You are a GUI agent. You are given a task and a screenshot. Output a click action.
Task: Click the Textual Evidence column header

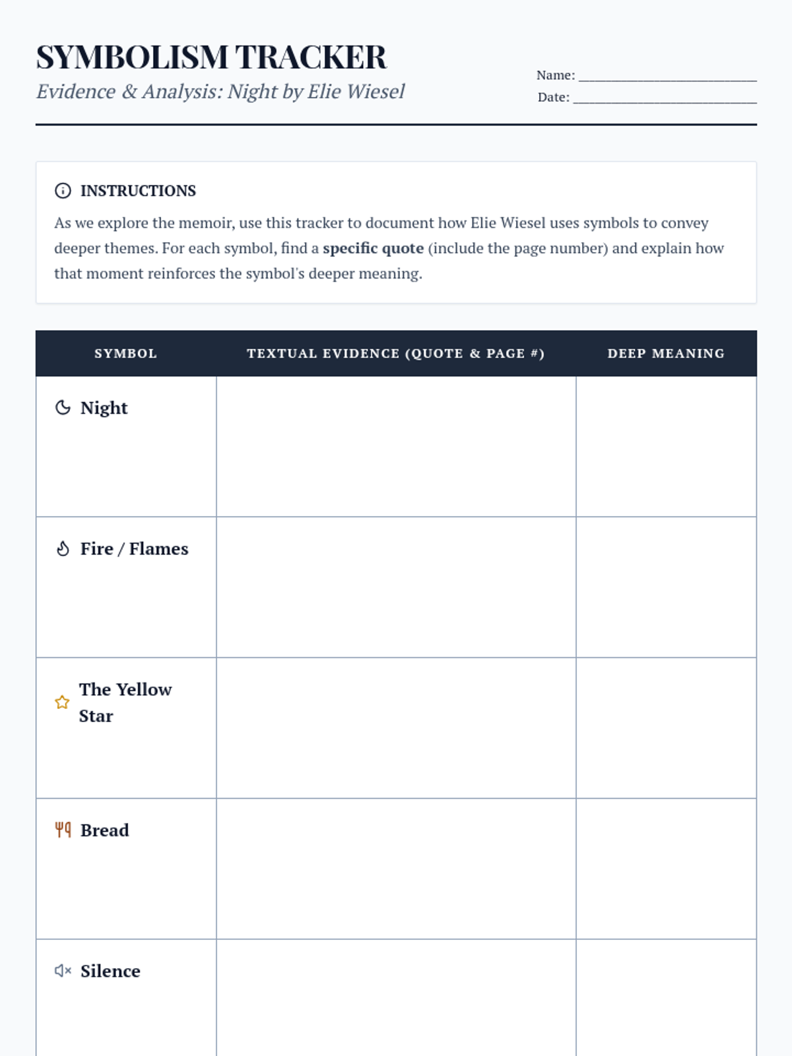[x=396, y=353]
